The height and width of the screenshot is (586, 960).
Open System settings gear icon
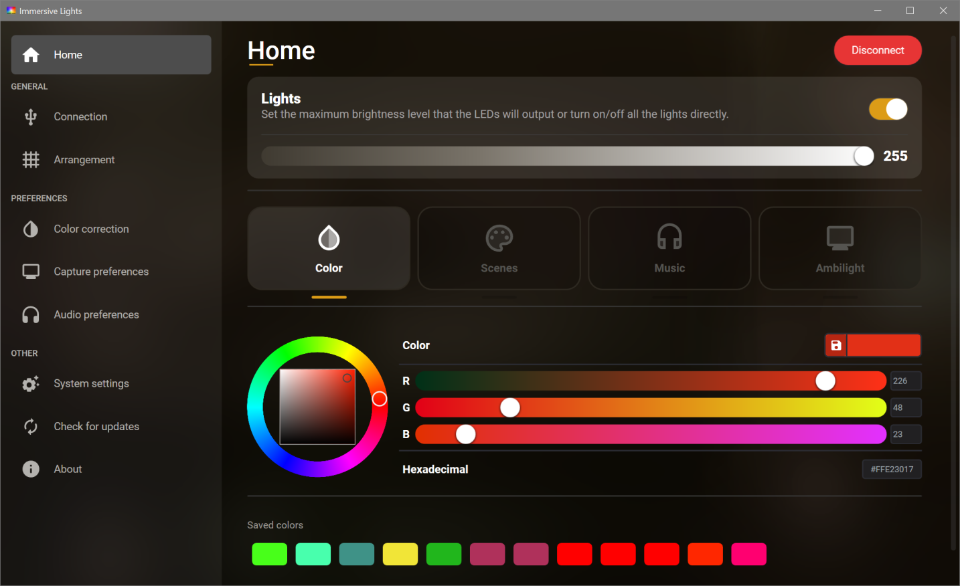(31, 384)
